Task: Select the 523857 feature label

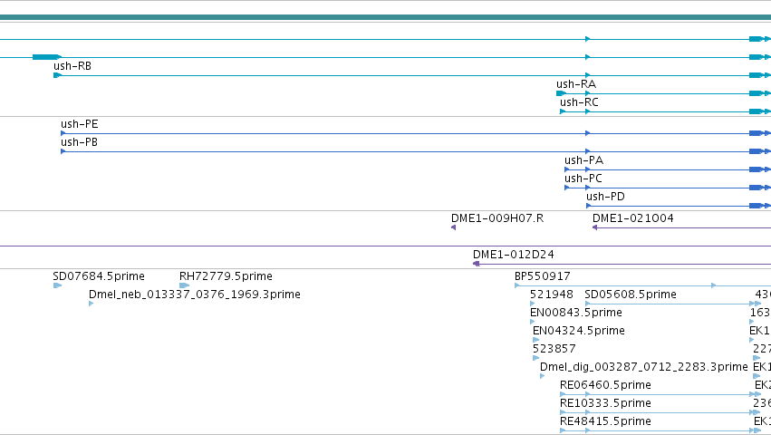Action: pyautogui.click(x=554, y=350)
